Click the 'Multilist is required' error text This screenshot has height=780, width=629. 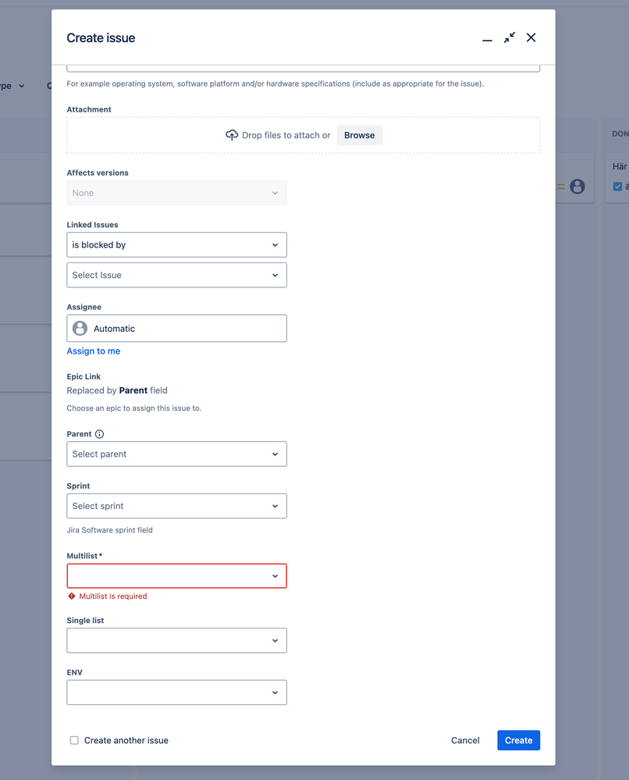113,596
